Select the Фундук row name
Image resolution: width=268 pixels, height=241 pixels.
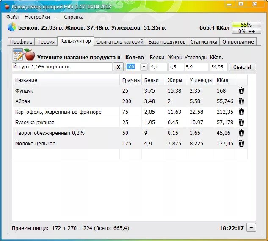(x=24, y=91)
